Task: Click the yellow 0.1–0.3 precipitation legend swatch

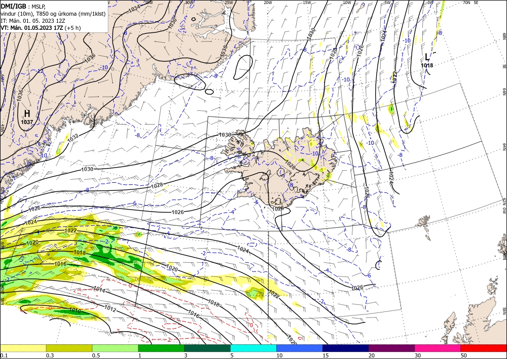Action: [23, 348]
